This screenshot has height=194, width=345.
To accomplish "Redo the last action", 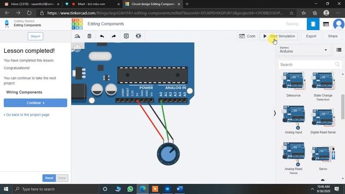I will pyautogui.click(x=114, y=36).
